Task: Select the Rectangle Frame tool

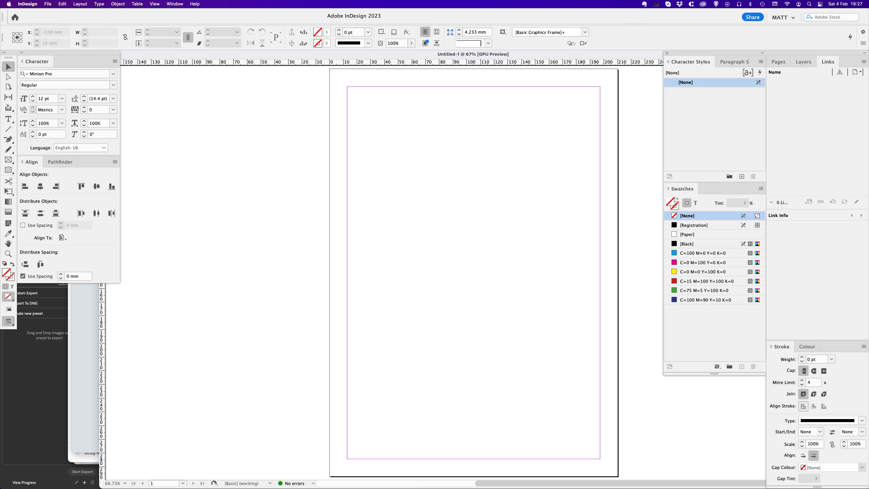Action: coord(8,160)
